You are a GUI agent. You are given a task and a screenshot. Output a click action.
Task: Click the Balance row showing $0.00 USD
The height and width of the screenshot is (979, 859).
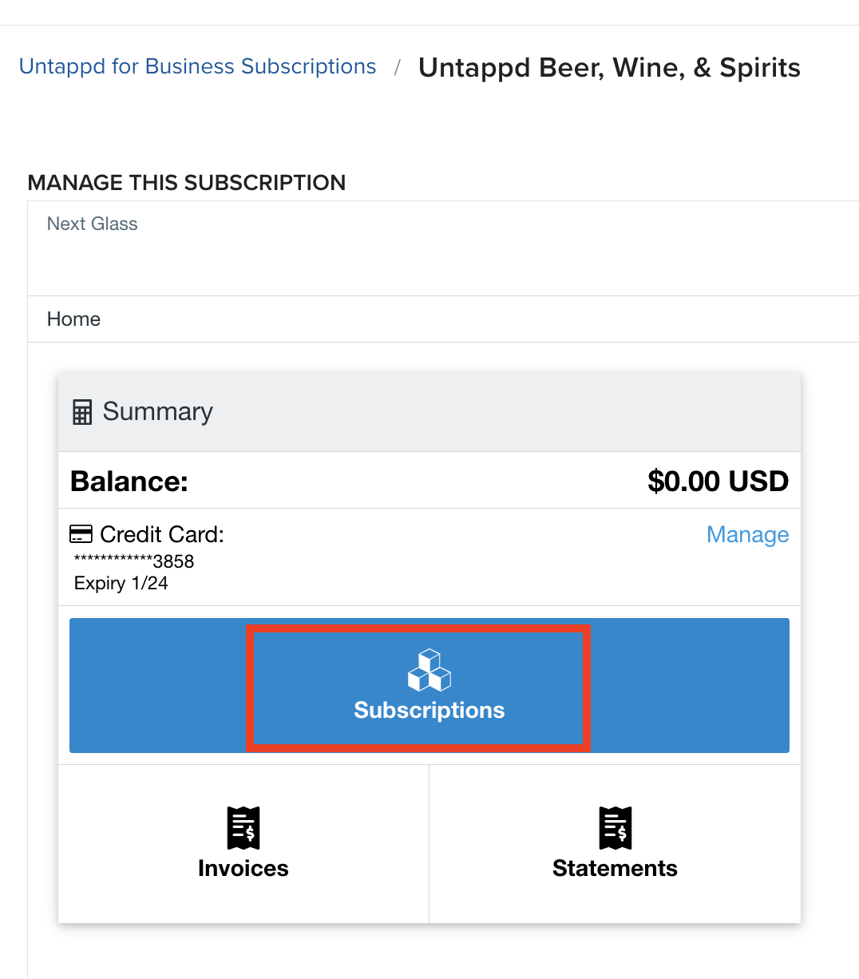coord(429,481)
